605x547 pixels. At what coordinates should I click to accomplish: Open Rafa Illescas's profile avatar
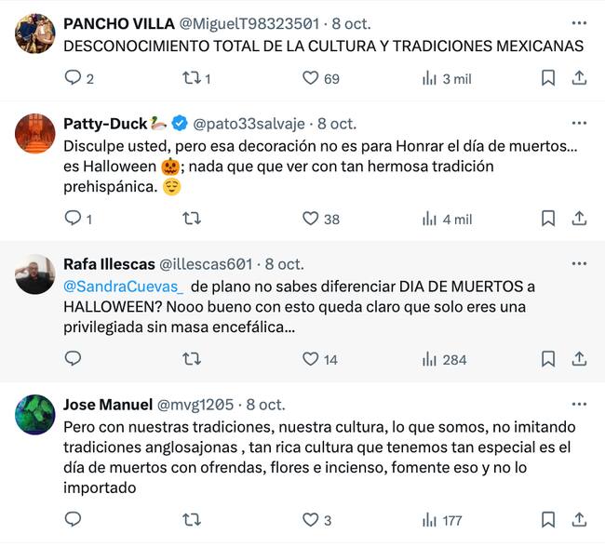[x=35, y=273]
